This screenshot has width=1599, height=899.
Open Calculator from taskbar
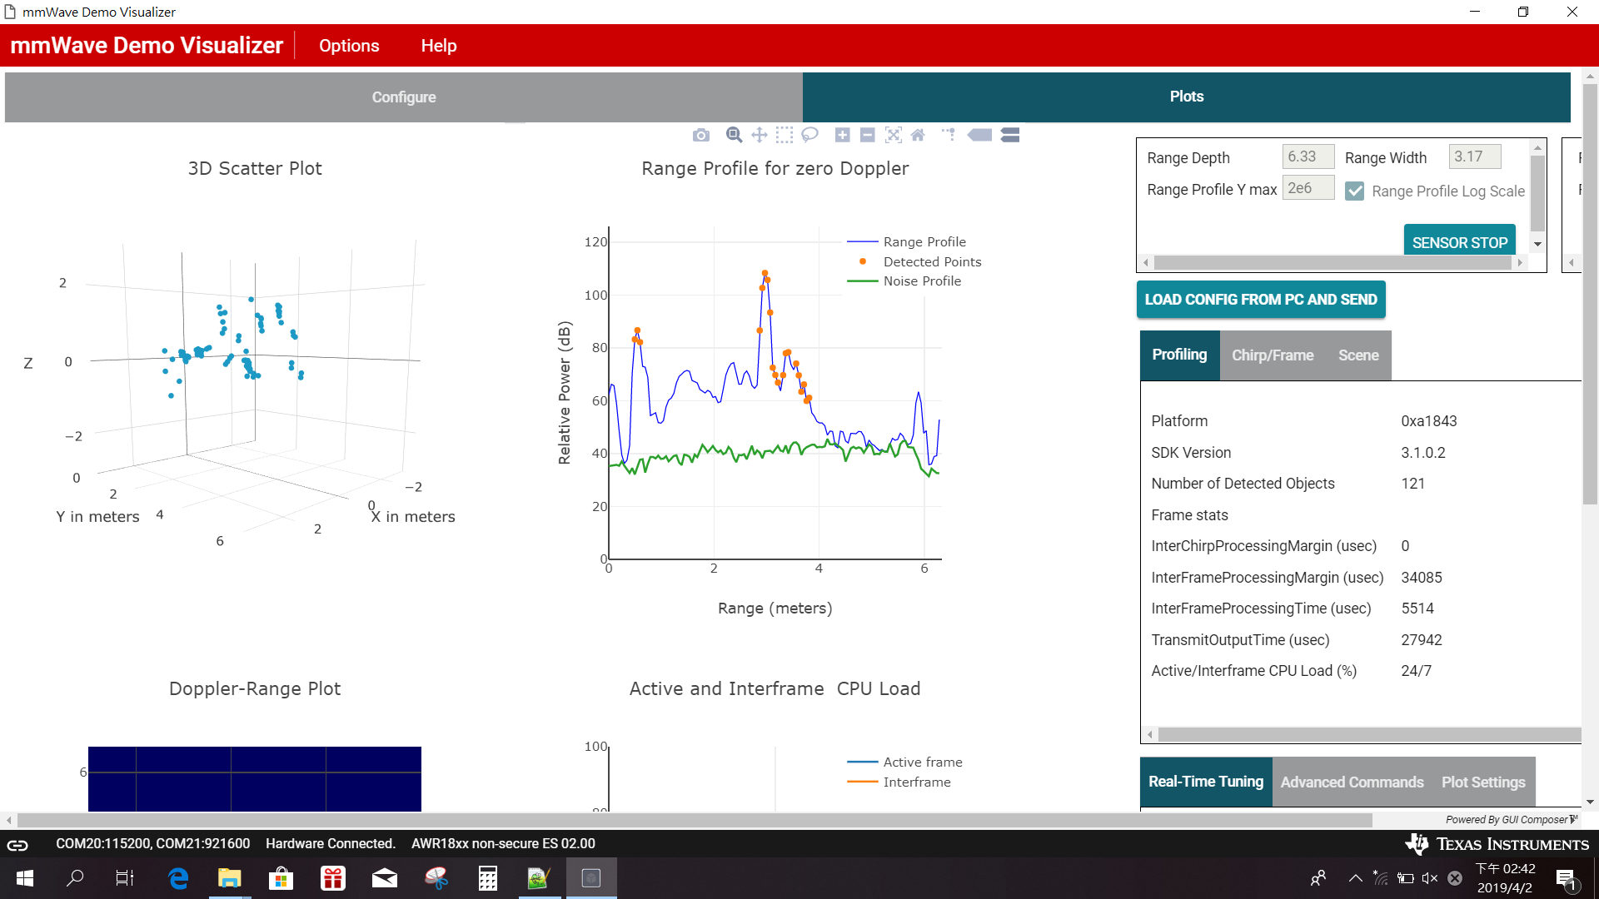(488, 878)
